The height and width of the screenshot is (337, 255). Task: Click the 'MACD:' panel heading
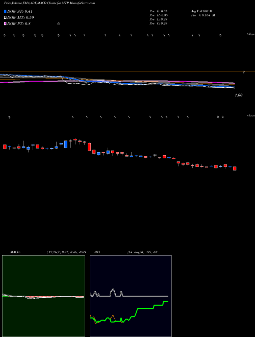coord(15,252)
